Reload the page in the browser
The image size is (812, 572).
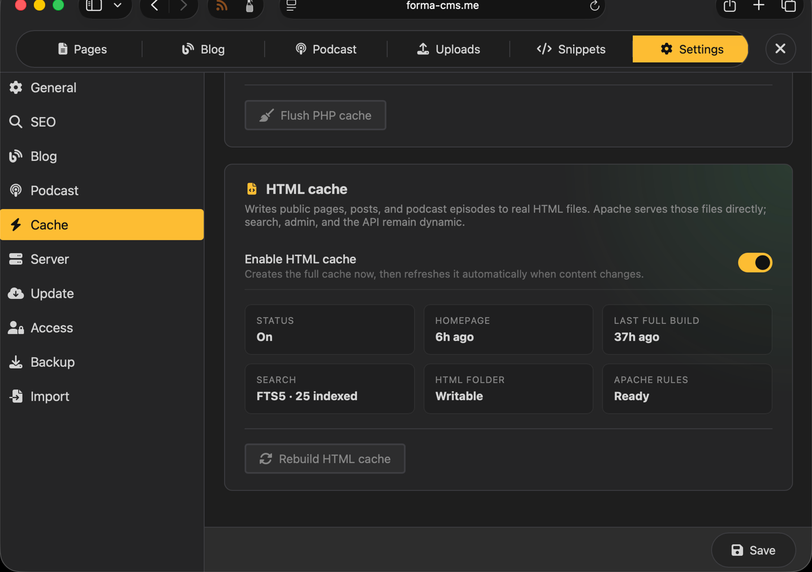pyautogui.click(x=594, y=6)
